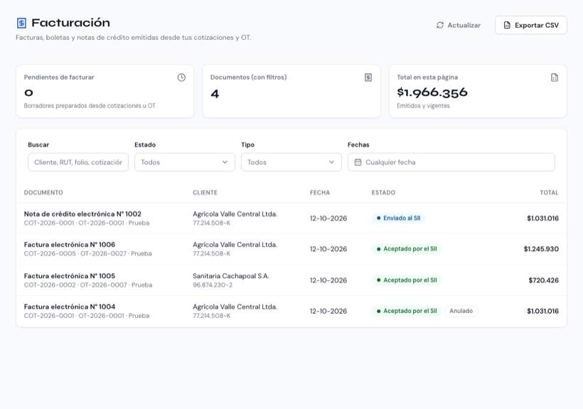
Task: Click Agrícola Valle Central Ltda. in N° 1006 row
Action: (x=235, y=245)
